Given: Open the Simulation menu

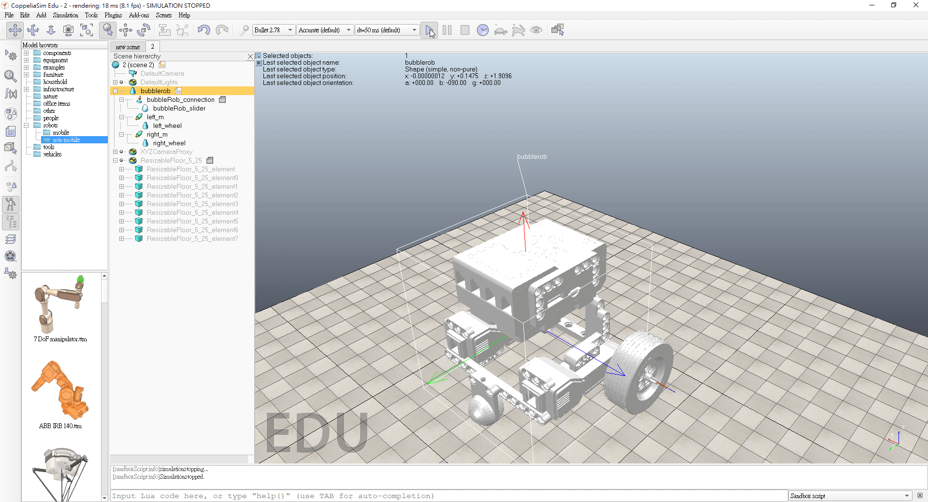Looking at the screenshot, I should pos(65,15).
